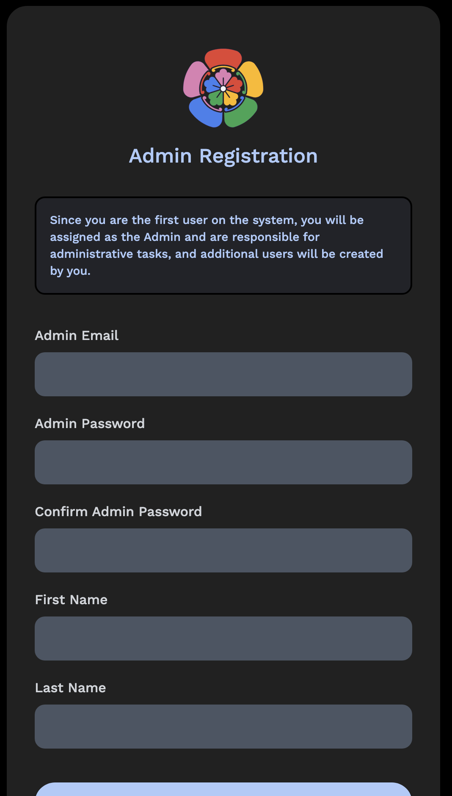Viewport: 452px width, 796px height.
Task: Click the Confirm Admin Password label
Action: click(x=119, y=511)
